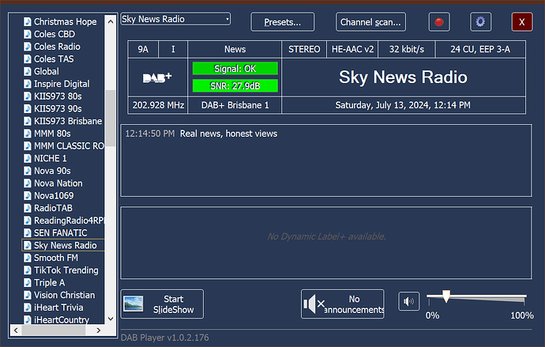This screenshot has height=347, width=545.
Task: Open the Sky News Radio station dropdown
Action: pos(175,18)
